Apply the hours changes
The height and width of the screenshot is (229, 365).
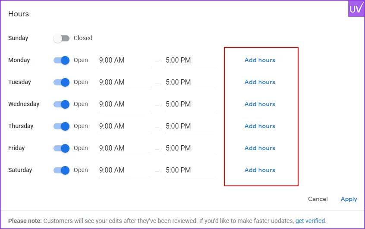click(x=349, y=199)
